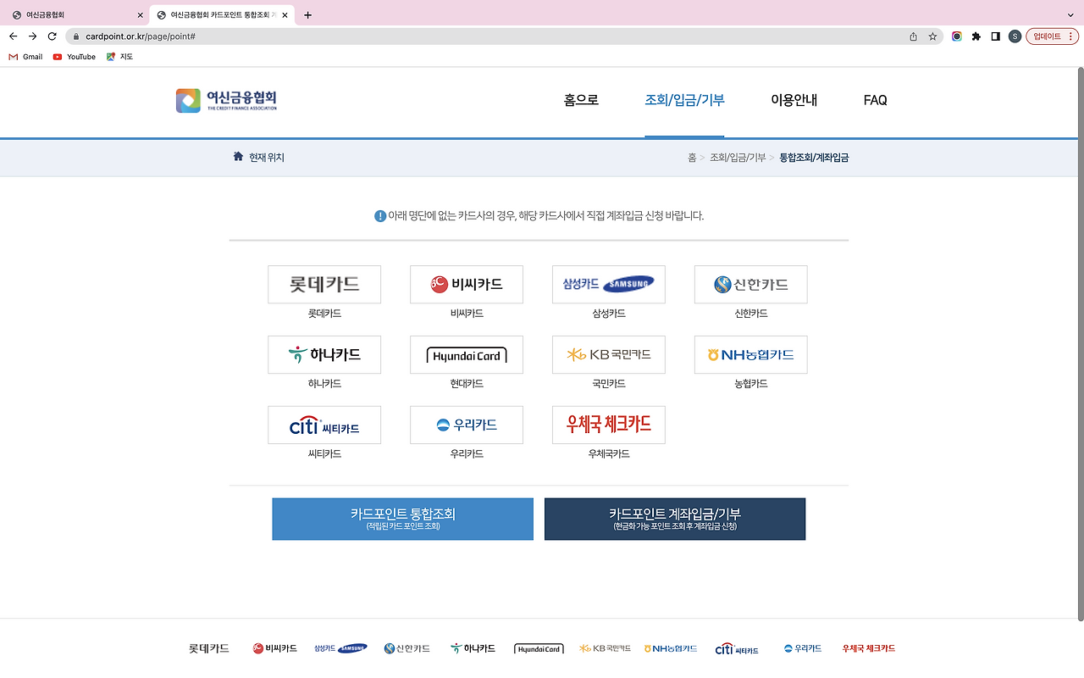Select the Hyundai Card logo card in grid

(467, 354)
